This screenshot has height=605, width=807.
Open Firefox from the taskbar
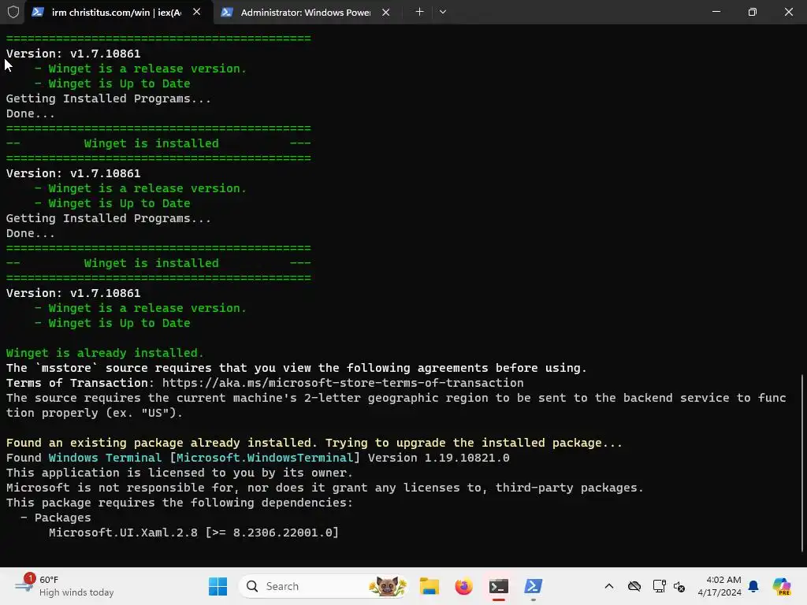tap(463, 586)
